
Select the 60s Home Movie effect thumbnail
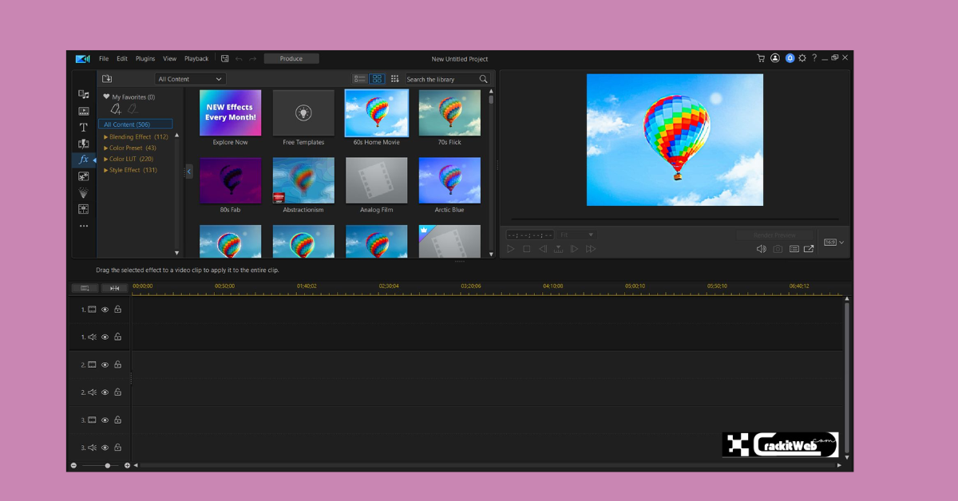click(376, 112)
